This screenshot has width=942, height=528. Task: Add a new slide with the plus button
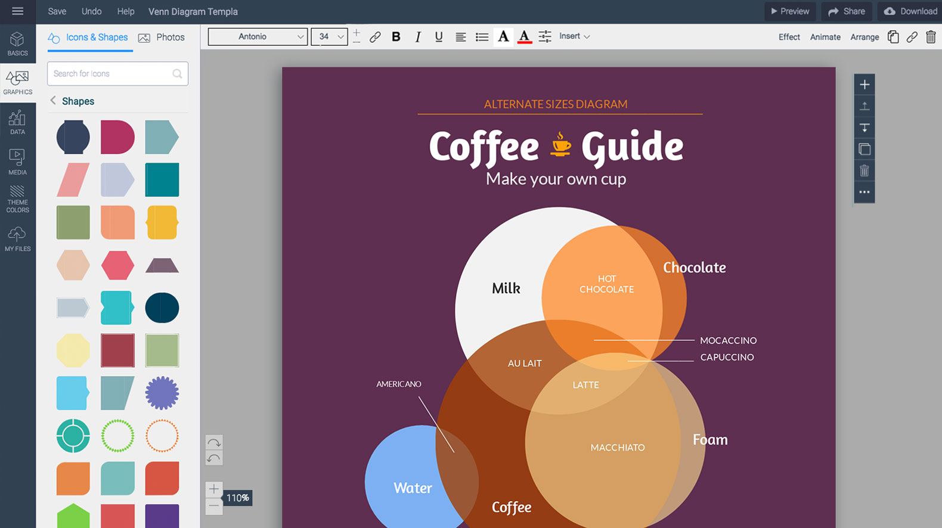(x=864, y=85)
